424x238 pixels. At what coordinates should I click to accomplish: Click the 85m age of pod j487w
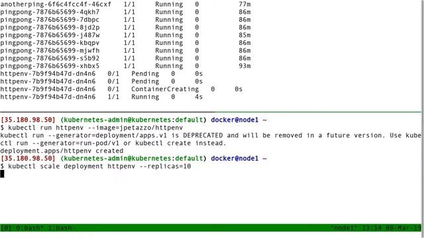click(x=244, y=35)
